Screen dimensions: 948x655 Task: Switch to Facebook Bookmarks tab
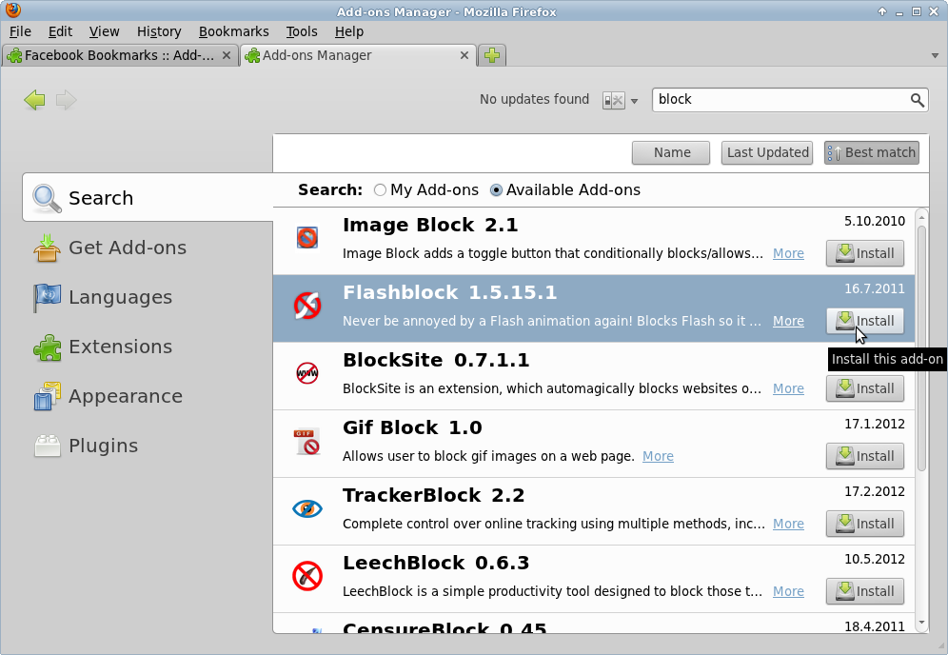click(120, 55)
